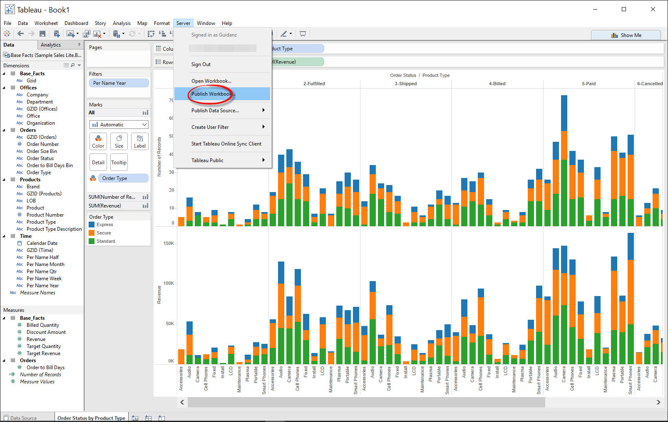Open the Worksheet menu
668x422 pixels.
click(46, 23)
